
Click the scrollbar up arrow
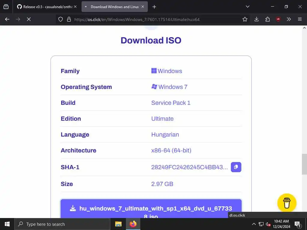(304, 28)
